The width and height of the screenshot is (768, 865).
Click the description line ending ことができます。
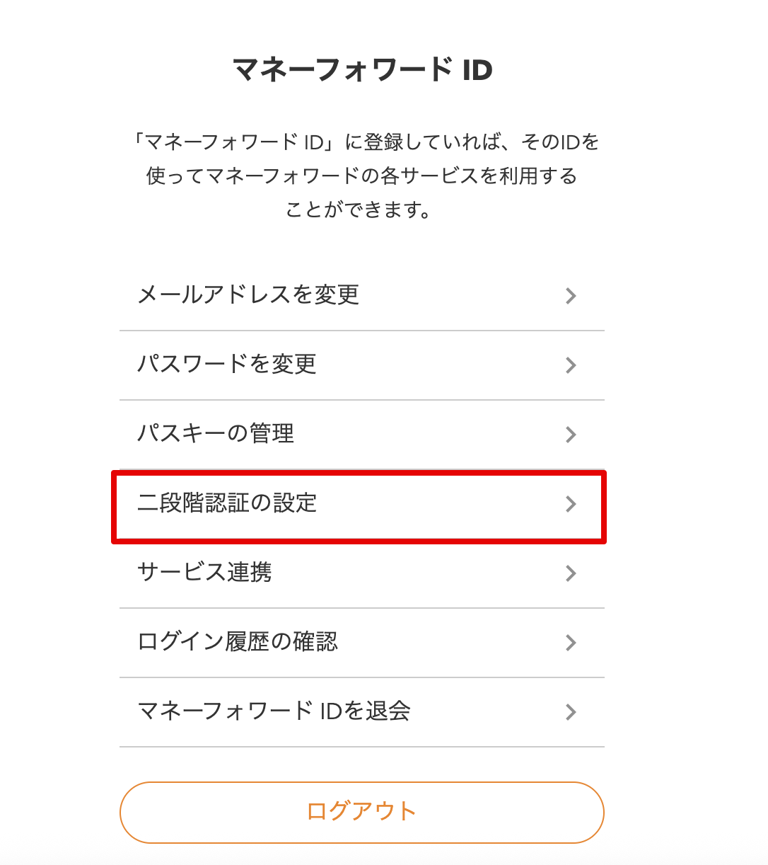pyautogui.click(x=358, y=210)
